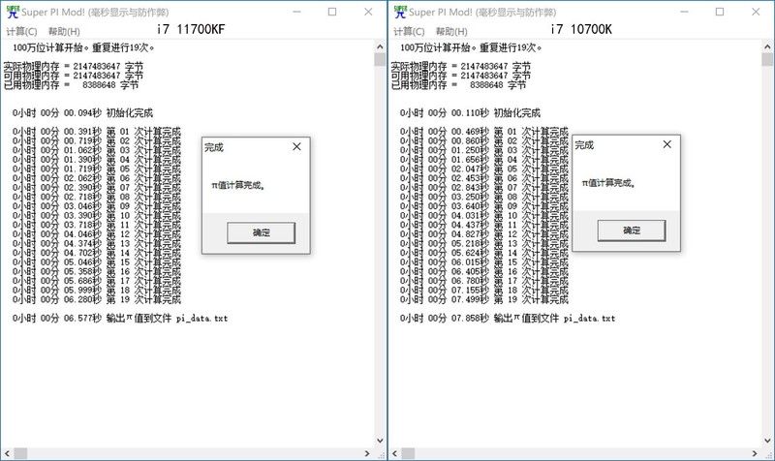
Task: Click scroll-right arrow in 11700KF window
Action: click(x=367, y=453)
